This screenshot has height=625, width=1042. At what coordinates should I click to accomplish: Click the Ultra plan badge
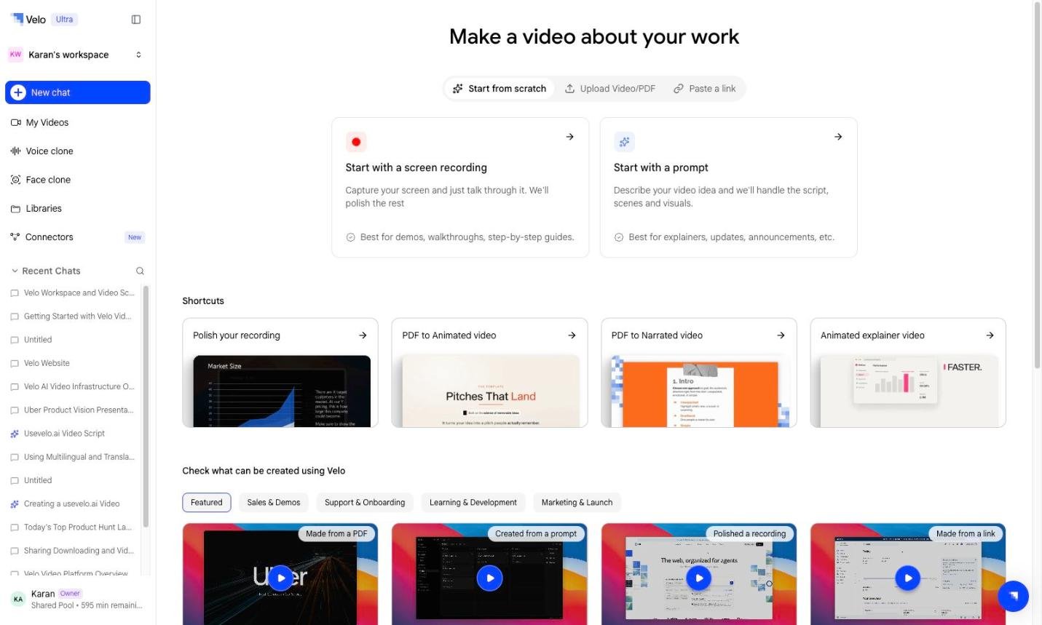click(x=64, y=20)
